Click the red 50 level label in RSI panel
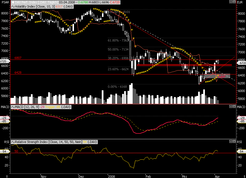 16,151
